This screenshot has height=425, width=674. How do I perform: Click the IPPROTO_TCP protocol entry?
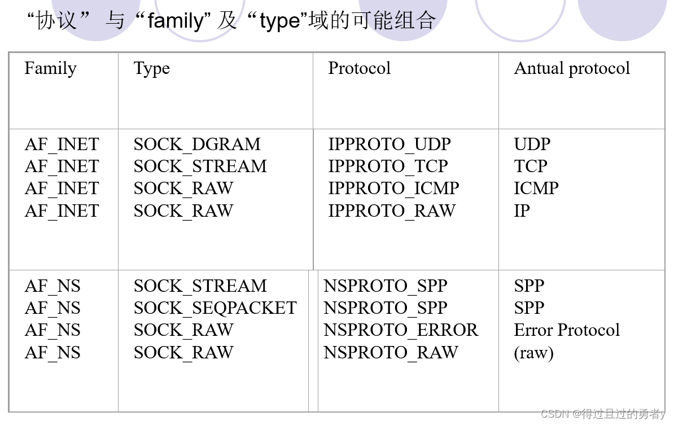388,167
